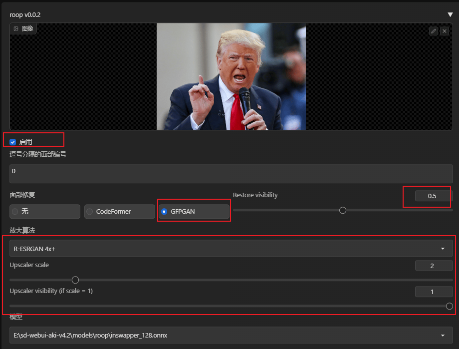Click the Restore visibility slider handle
This screenshot has height=349, width=459.
(x=343, y=210)
